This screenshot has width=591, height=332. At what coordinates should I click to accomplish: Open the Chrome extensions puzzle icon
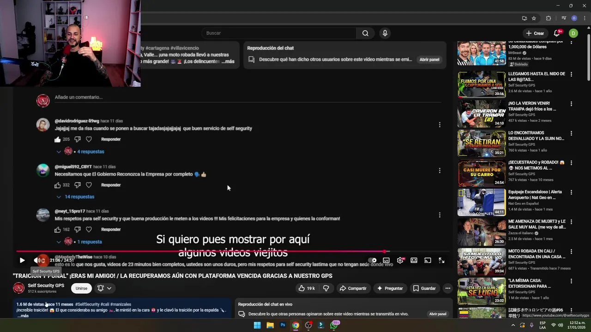[x=549, y=18]
